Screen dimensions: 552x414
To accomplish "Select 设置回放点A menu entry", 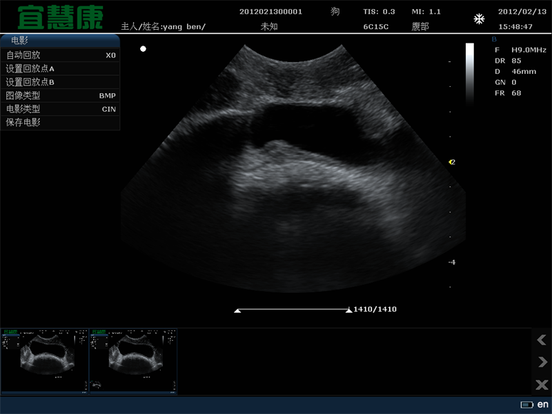I will [60, 68].
